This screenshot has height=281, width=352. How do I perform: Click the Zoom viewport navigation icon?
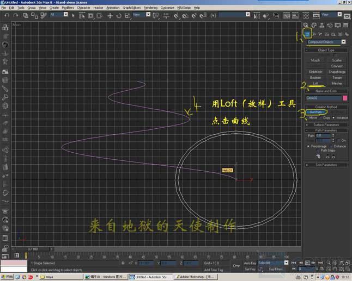[328, 263]
